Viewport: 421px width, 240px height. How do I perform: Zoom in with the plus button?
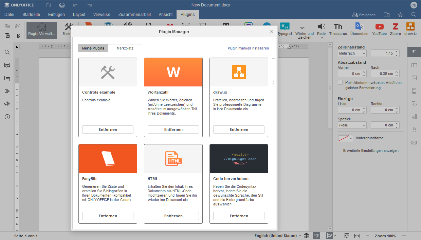tap(404, 236)
